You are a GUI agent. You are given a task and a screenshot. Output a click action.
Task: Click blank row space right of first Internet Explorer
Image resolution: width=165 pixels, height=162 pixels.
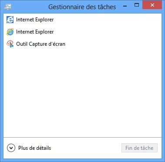point(108,20)
